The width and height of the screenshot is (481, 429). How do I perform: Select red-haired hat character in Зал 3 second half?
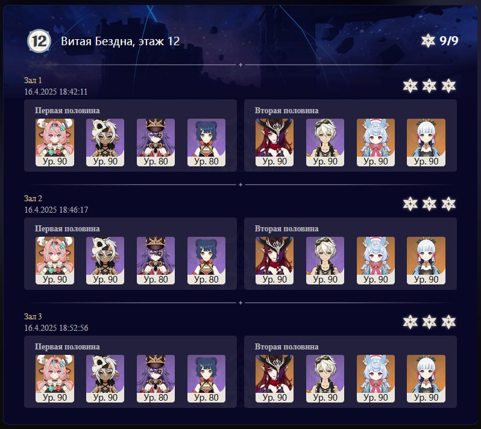274,379
